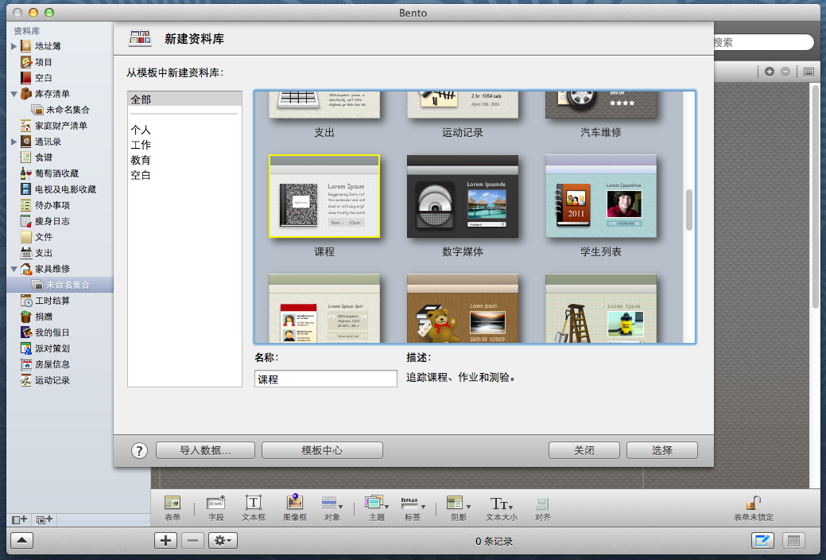Click the 选择 button

(662, 450)
